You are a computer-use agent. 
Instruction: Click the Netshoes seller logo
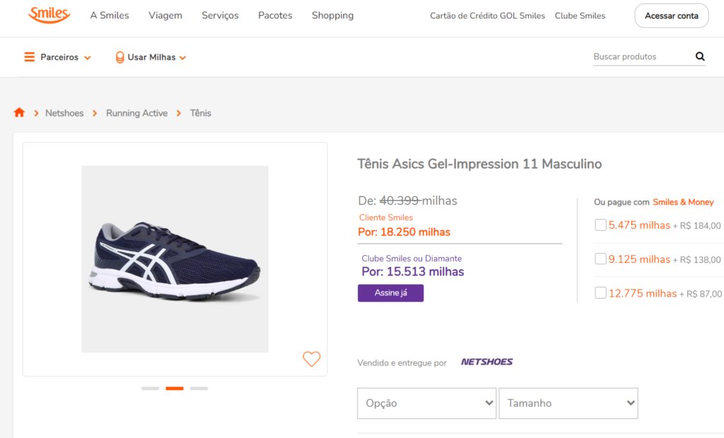click(486, 362)
